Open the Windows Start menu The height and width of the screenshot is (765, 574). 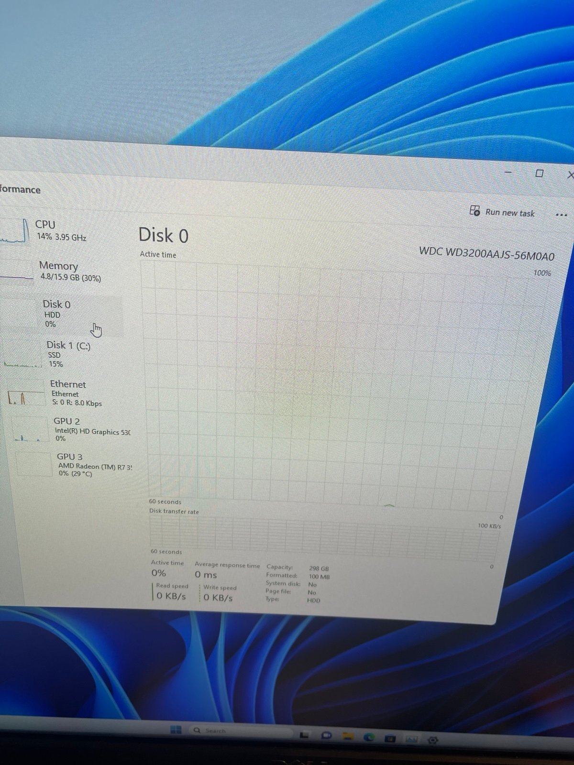pos(176,730)
